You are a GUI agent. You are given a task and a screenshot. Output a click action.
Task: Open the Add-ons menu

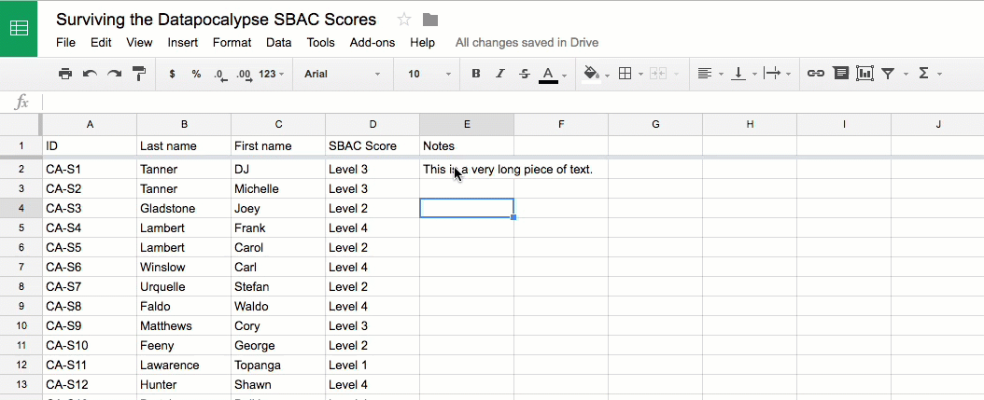click(x=373, y=43)
